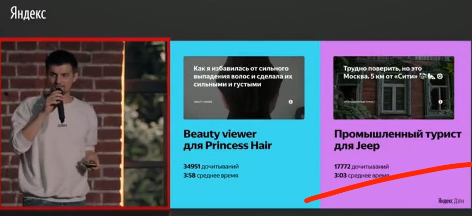Viewport: 472px width, 216px height.
Task: Click the '3:58 среднее время' statistic
Action: 211,175
